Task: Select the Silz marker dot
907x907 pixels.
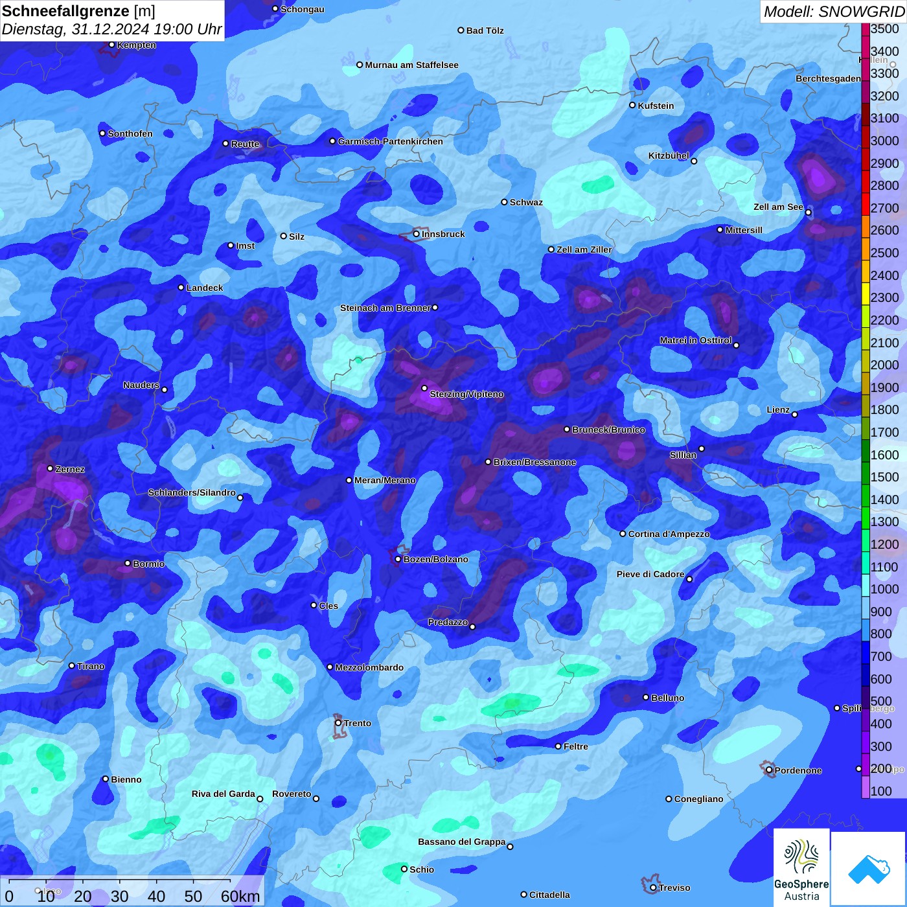Action: pyautogui.click(x=283, y=236)
